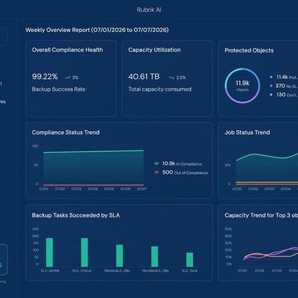Click the Job Status Trend teal line
The image size is (298, 298).
tap(267, 156)
